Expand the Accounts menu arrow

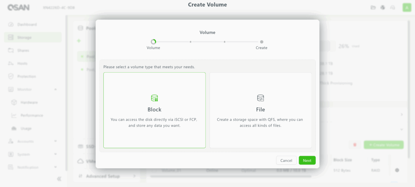click(x=55, y=142)
